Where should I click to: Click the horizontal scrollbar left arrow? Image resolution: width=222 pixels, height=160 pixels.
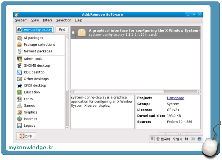point(72,92)
